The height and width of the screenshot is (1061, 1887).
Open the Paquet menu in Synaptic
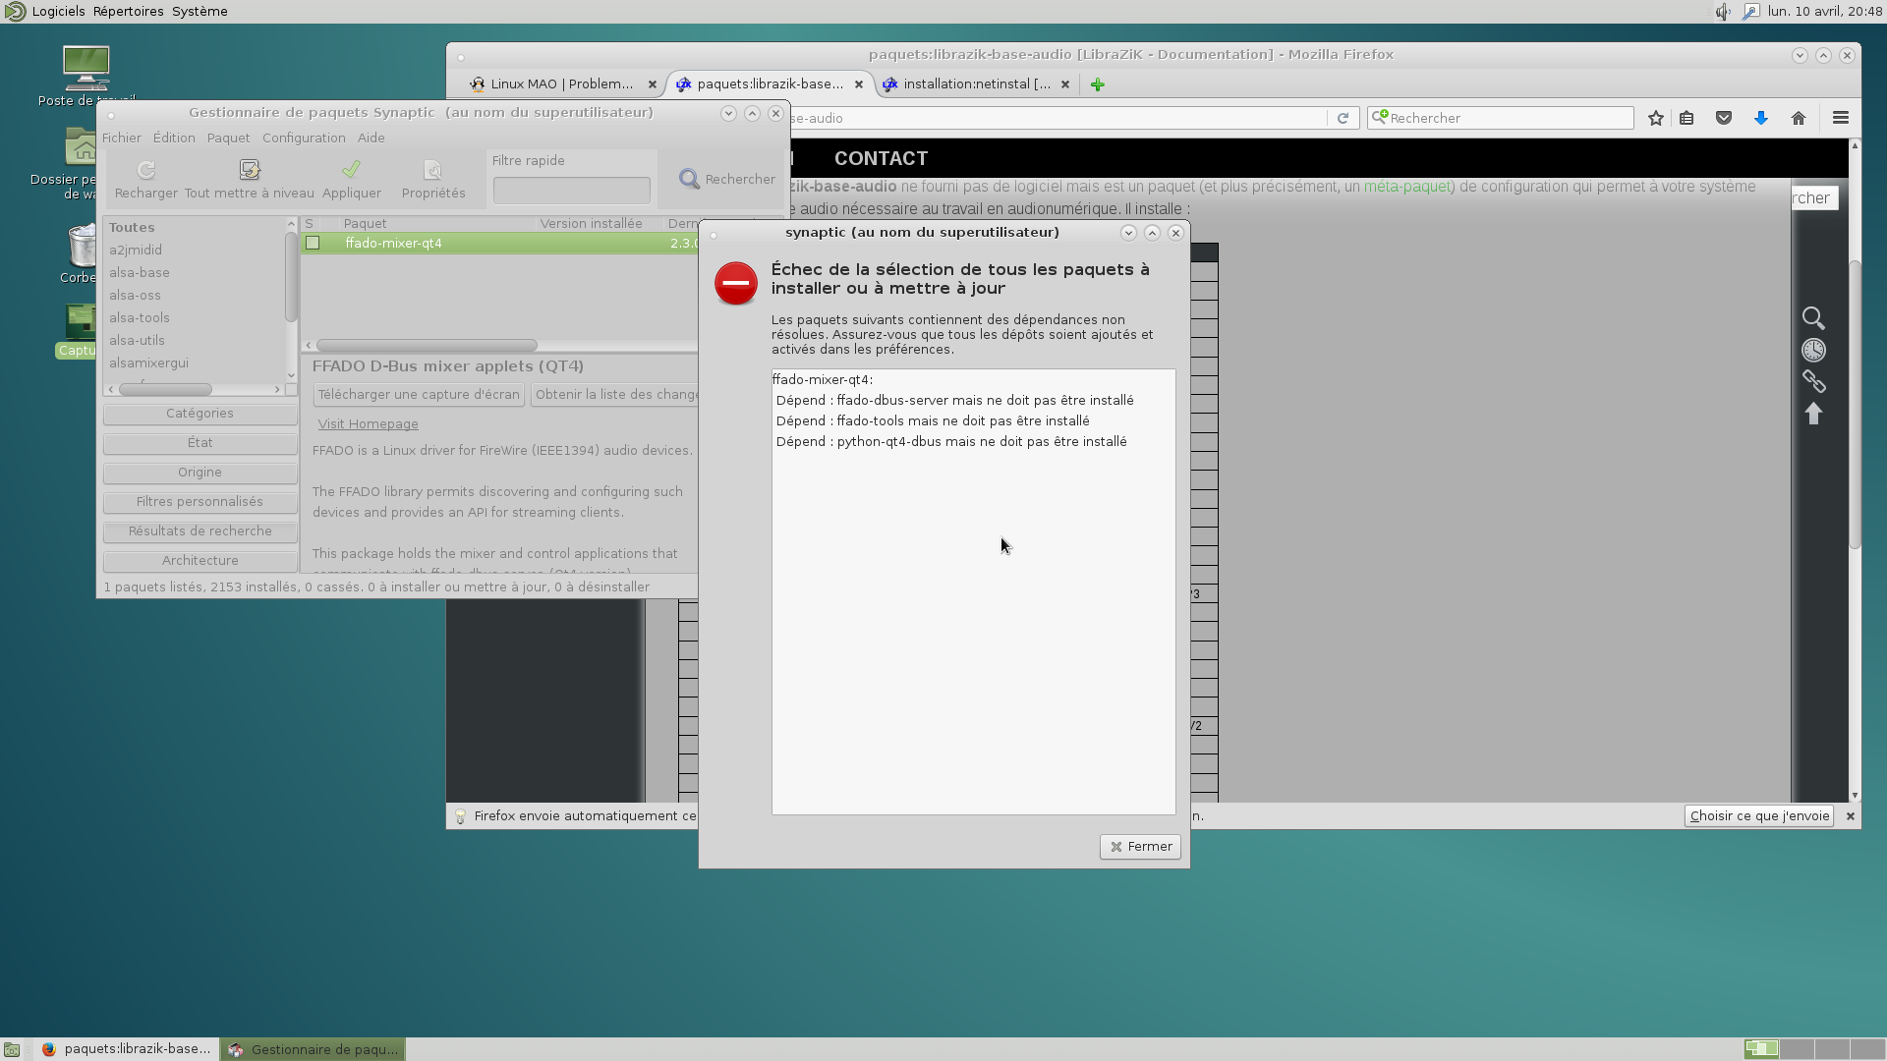click(x=228, y=138)
